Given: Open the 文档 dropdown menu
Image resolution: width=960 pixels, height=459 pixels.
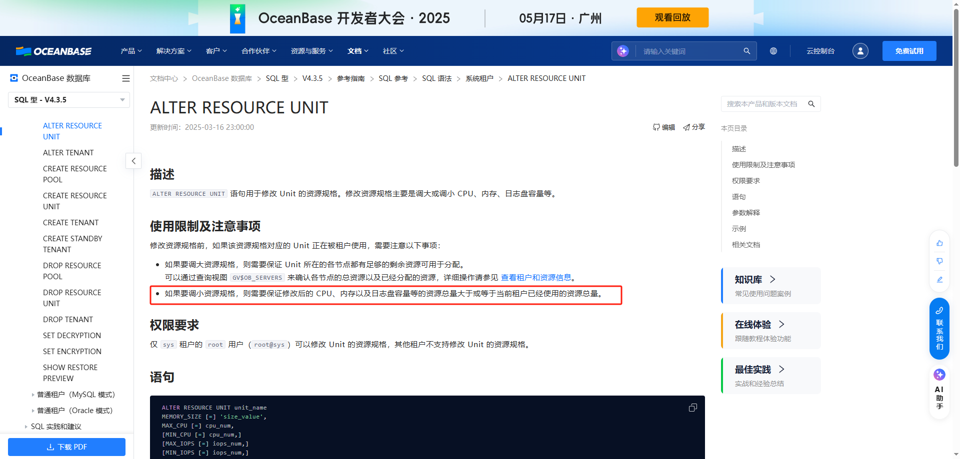Looking at the screenshot, I should click(358, 51).
